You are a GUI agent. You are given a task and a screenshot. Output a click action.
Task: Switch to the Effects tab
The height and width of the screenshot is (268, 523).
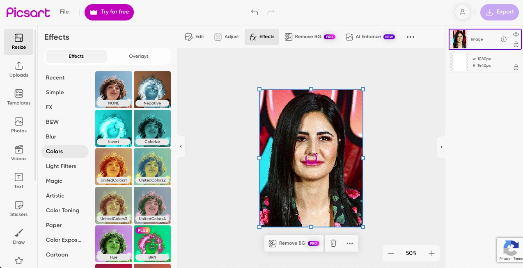coord(76,56)
